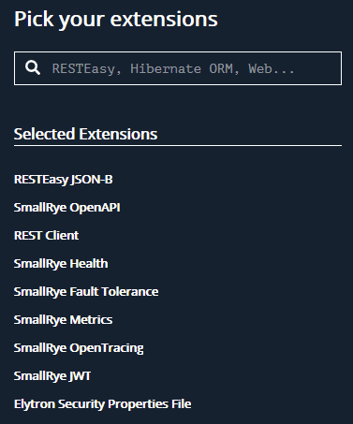
Task: Select the SmallRye OpenTracing extension
Action: [x=79, y=348]
